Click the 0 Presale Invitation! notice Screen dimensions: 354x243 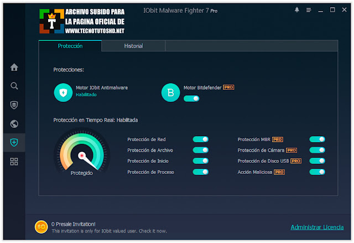74,224
